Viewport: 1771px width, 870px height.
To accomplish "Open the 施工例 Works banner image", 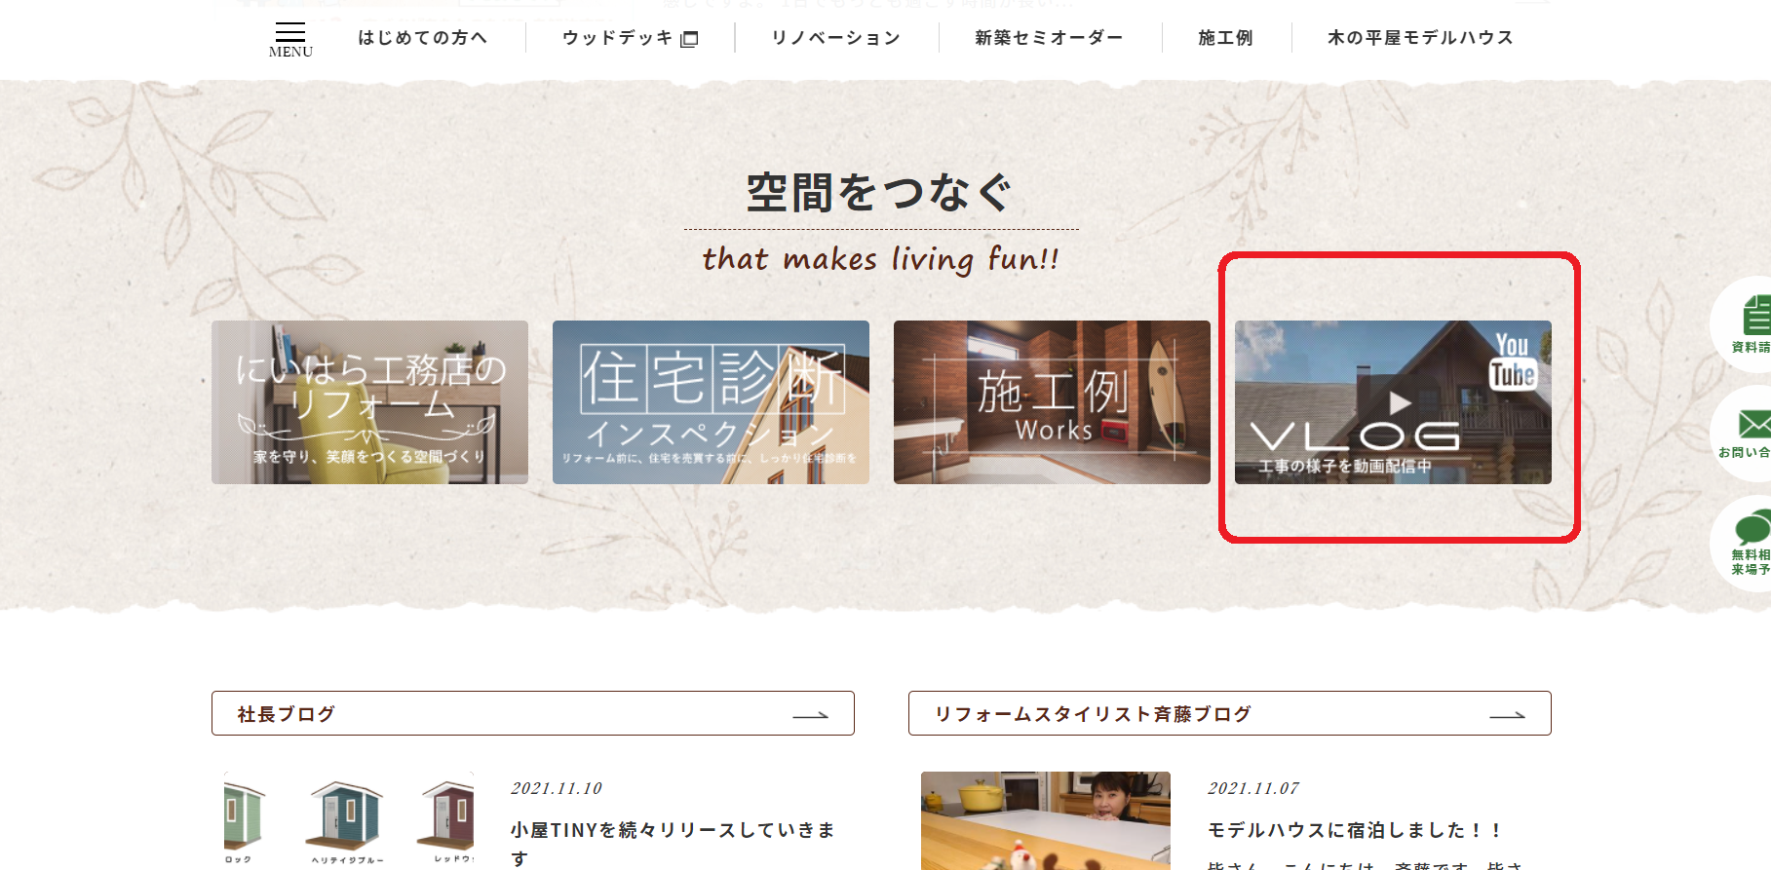I will [x=1052, y=402].
